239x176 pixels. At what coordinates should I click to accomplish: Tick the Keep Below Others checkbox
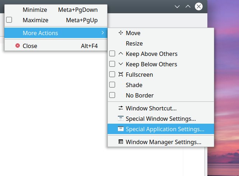pyautogui.click(x=112, y=64)
